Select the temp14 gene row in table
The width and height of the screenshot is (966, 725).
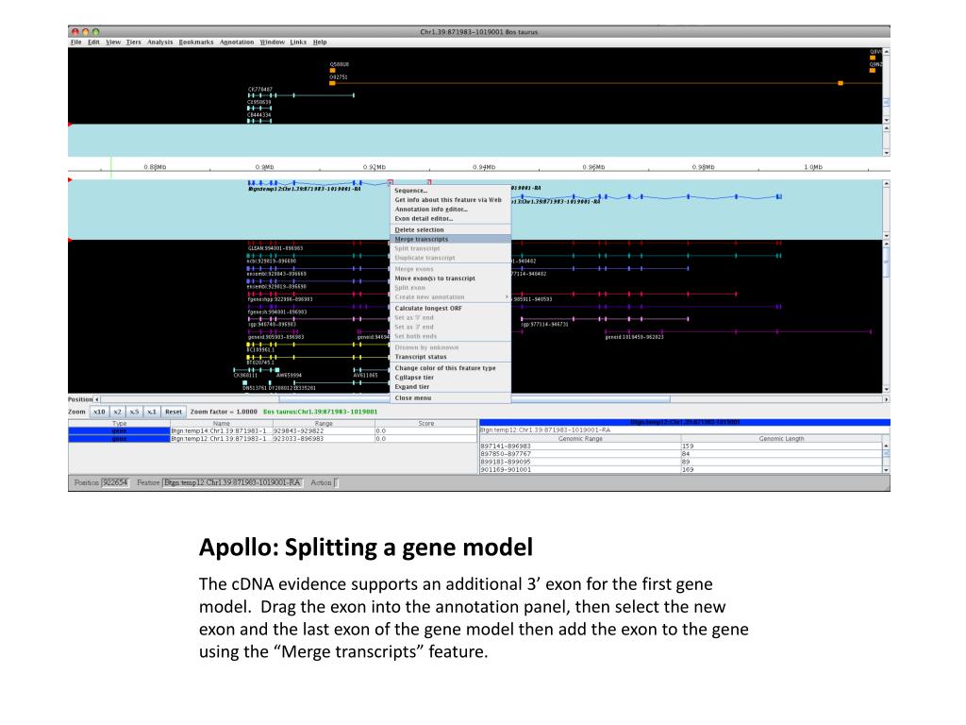tap(273, 430)
